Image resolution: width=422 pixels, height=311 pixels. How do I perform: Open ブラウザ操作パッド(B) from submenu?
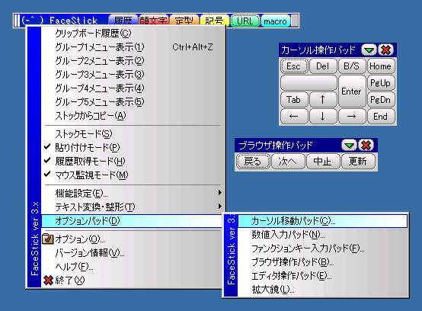(x=323, y=262)
